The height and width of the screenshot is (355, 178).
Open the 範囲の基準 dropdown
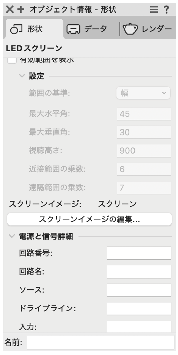[143, 93]
